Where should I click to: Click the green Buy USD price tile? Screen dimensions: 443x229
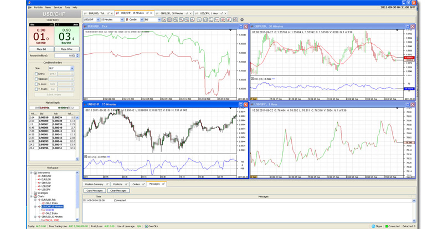click(x=66, y=35)
